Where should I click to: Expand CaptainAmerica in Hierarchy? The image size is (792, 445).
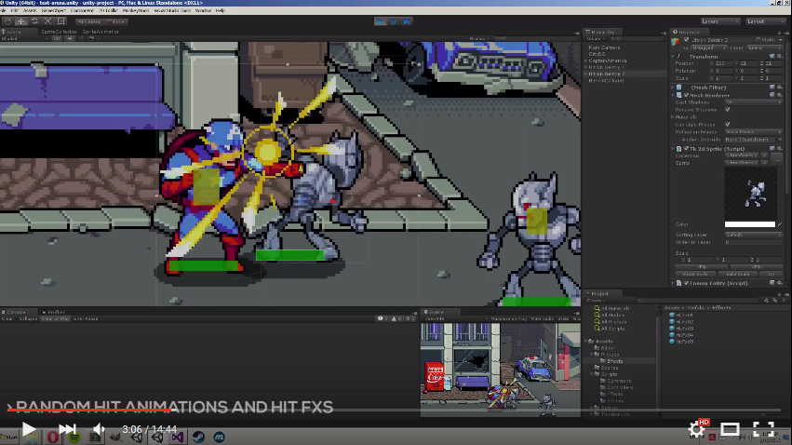pos(586,61)
